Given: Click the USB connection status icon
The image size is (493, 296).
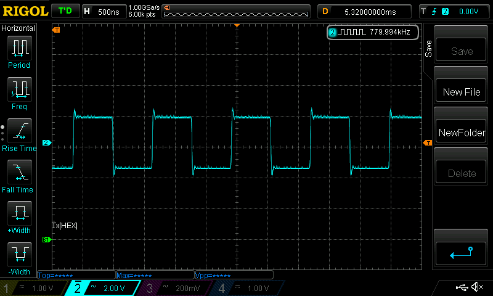Looking at the screenshot, I should tap(462, 287).
